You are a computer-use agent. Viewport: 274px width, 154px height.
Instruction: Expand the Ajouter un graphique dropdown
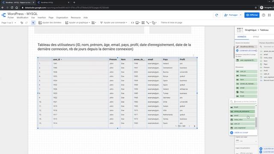tap(89, 23)
